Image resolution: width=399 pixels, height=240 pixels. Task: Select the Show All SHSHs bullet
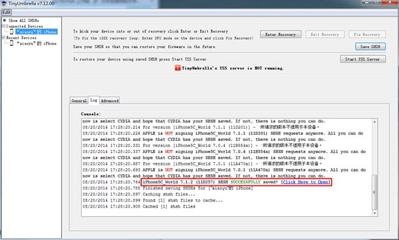coord(5,20)
